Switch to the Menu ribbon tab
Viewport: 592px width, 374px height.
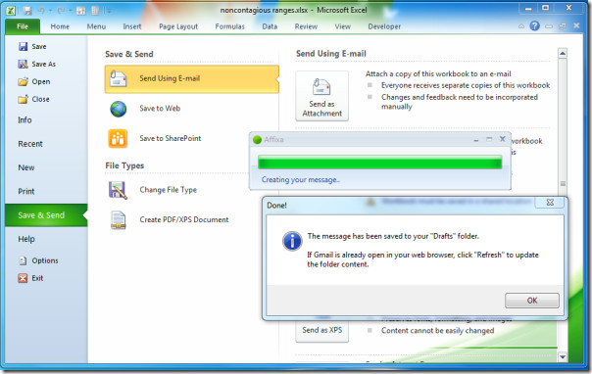point(96,26)
